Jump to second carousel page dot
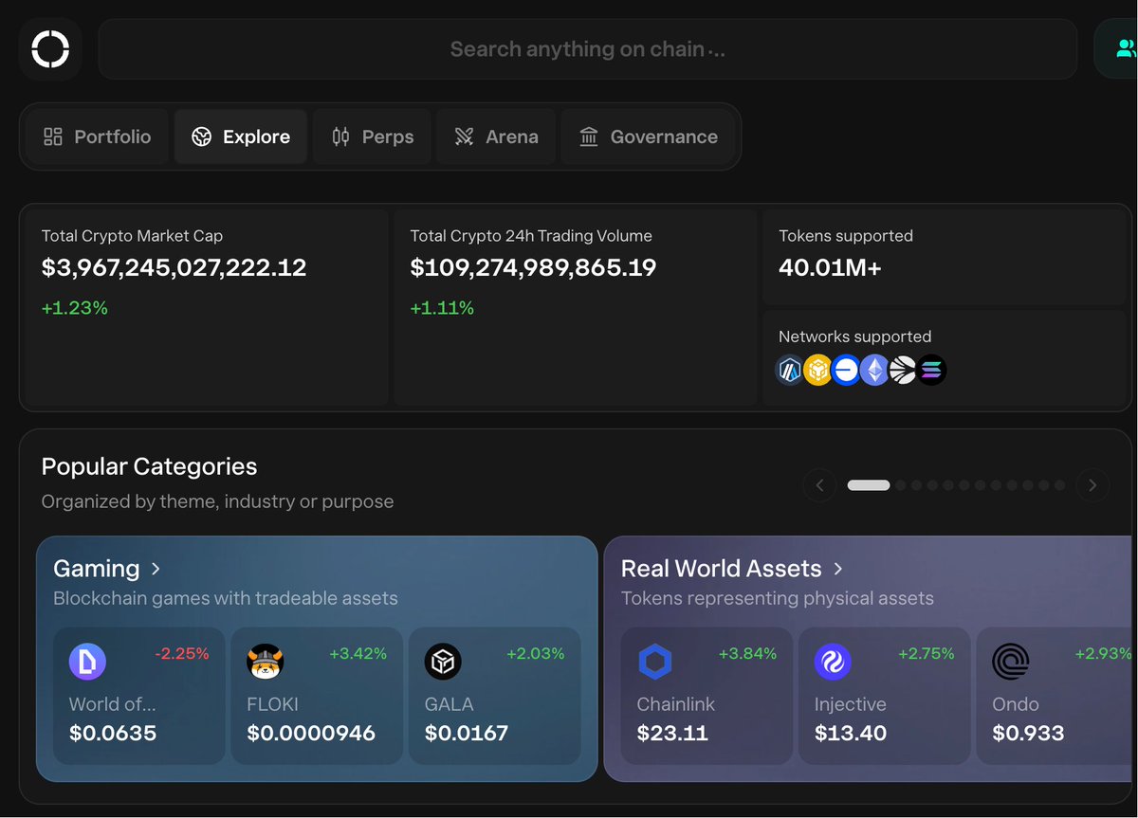The height and width of the screenshot is (818, 1138). (902, 485)
